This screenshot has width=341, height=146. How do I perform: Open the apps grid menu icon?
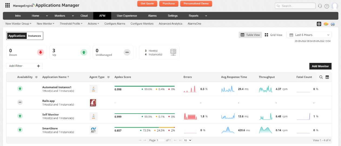8,5
